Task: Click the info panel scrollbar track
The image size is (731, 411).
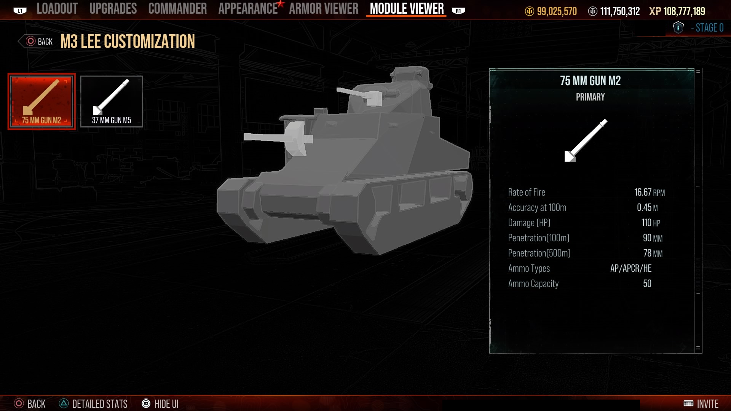Action: pyautogui.click(x=698, y=210)
